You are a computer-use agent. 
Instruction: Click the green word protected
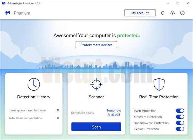tap(128, 36)
